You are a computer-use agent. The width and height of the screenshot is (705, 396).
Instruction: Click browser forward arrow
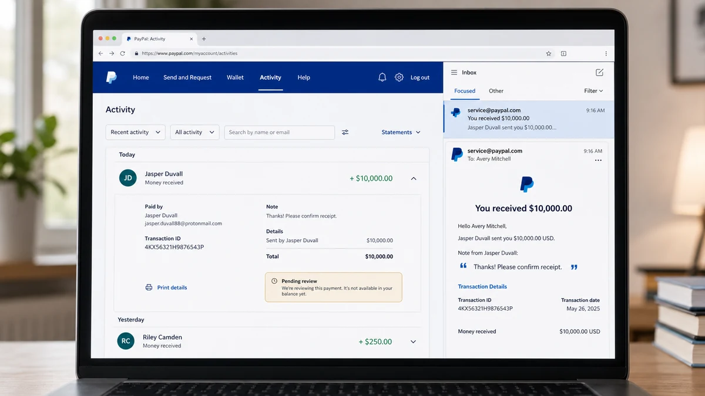pos(112,53)
